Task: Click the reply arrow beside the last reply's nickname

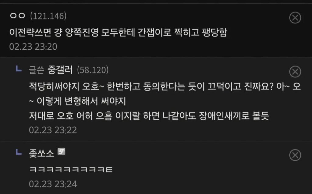Action: pos(19,152)
